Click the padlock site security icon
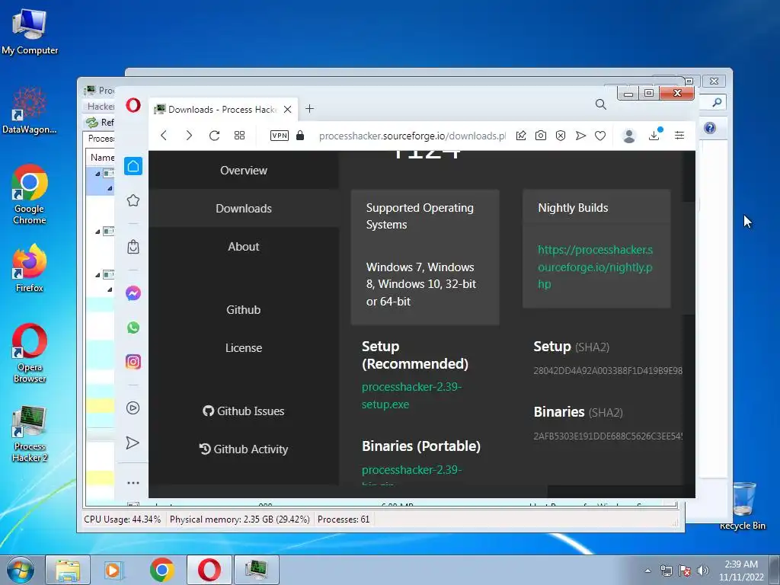This screenshot has height=585, width=780. [x=300, y=136]
